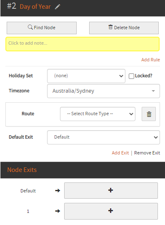Image resolution: width=165 pixels, height=225 pixels.
Task: Click the trash icon in Delete Node
Action: point(110,27)
